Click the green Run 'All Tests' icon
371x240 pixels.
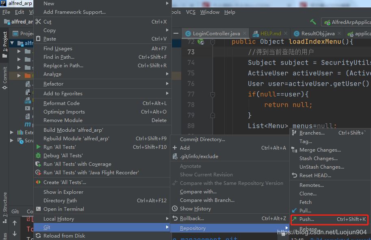[38, 147]
